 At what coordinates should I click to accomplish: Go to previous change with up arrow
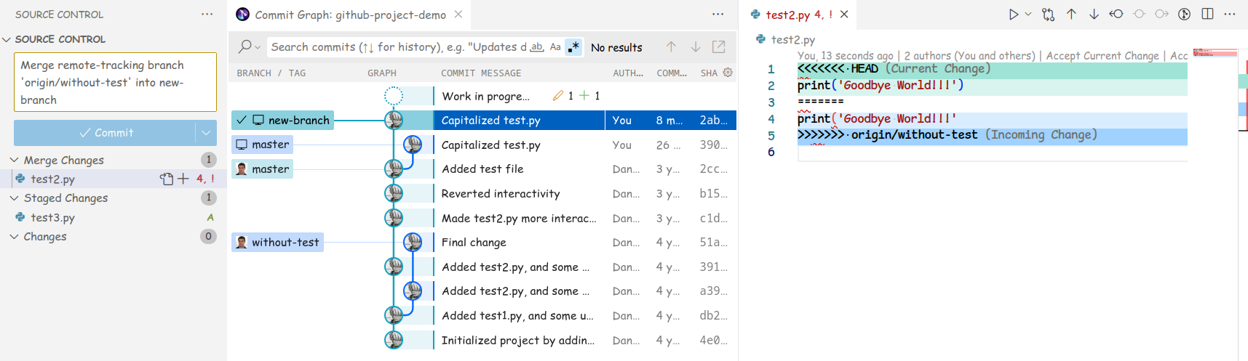click(1071, 15)
